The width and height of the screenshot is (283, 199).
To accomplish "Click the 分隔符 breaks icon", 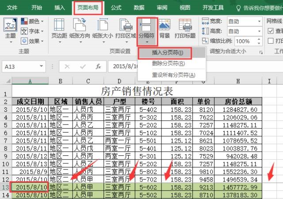I will click(146, 25).
